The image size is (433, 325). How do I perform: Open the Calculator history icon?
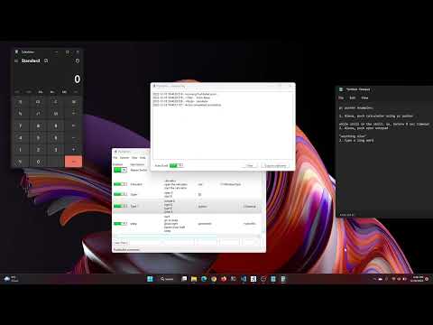(x=78, y=60)
